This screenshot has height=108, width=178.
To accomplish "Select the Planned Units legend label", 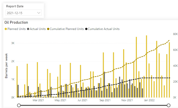I will pyautogui.click(x=16, y=29).
